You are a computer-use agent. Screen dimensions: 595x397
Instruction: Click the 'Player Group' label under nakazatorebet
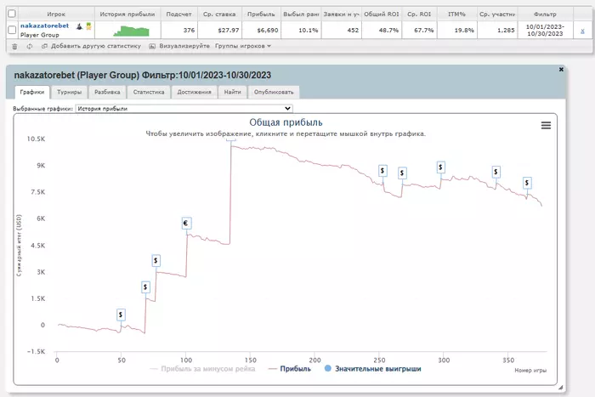coord(39,35)
